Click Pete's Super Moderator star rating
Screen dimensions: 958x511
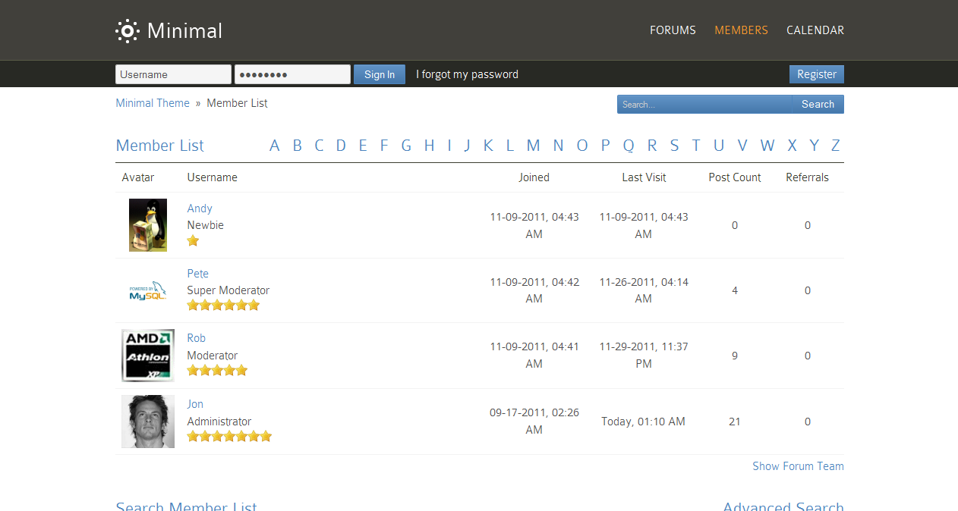tap(223, 306)
